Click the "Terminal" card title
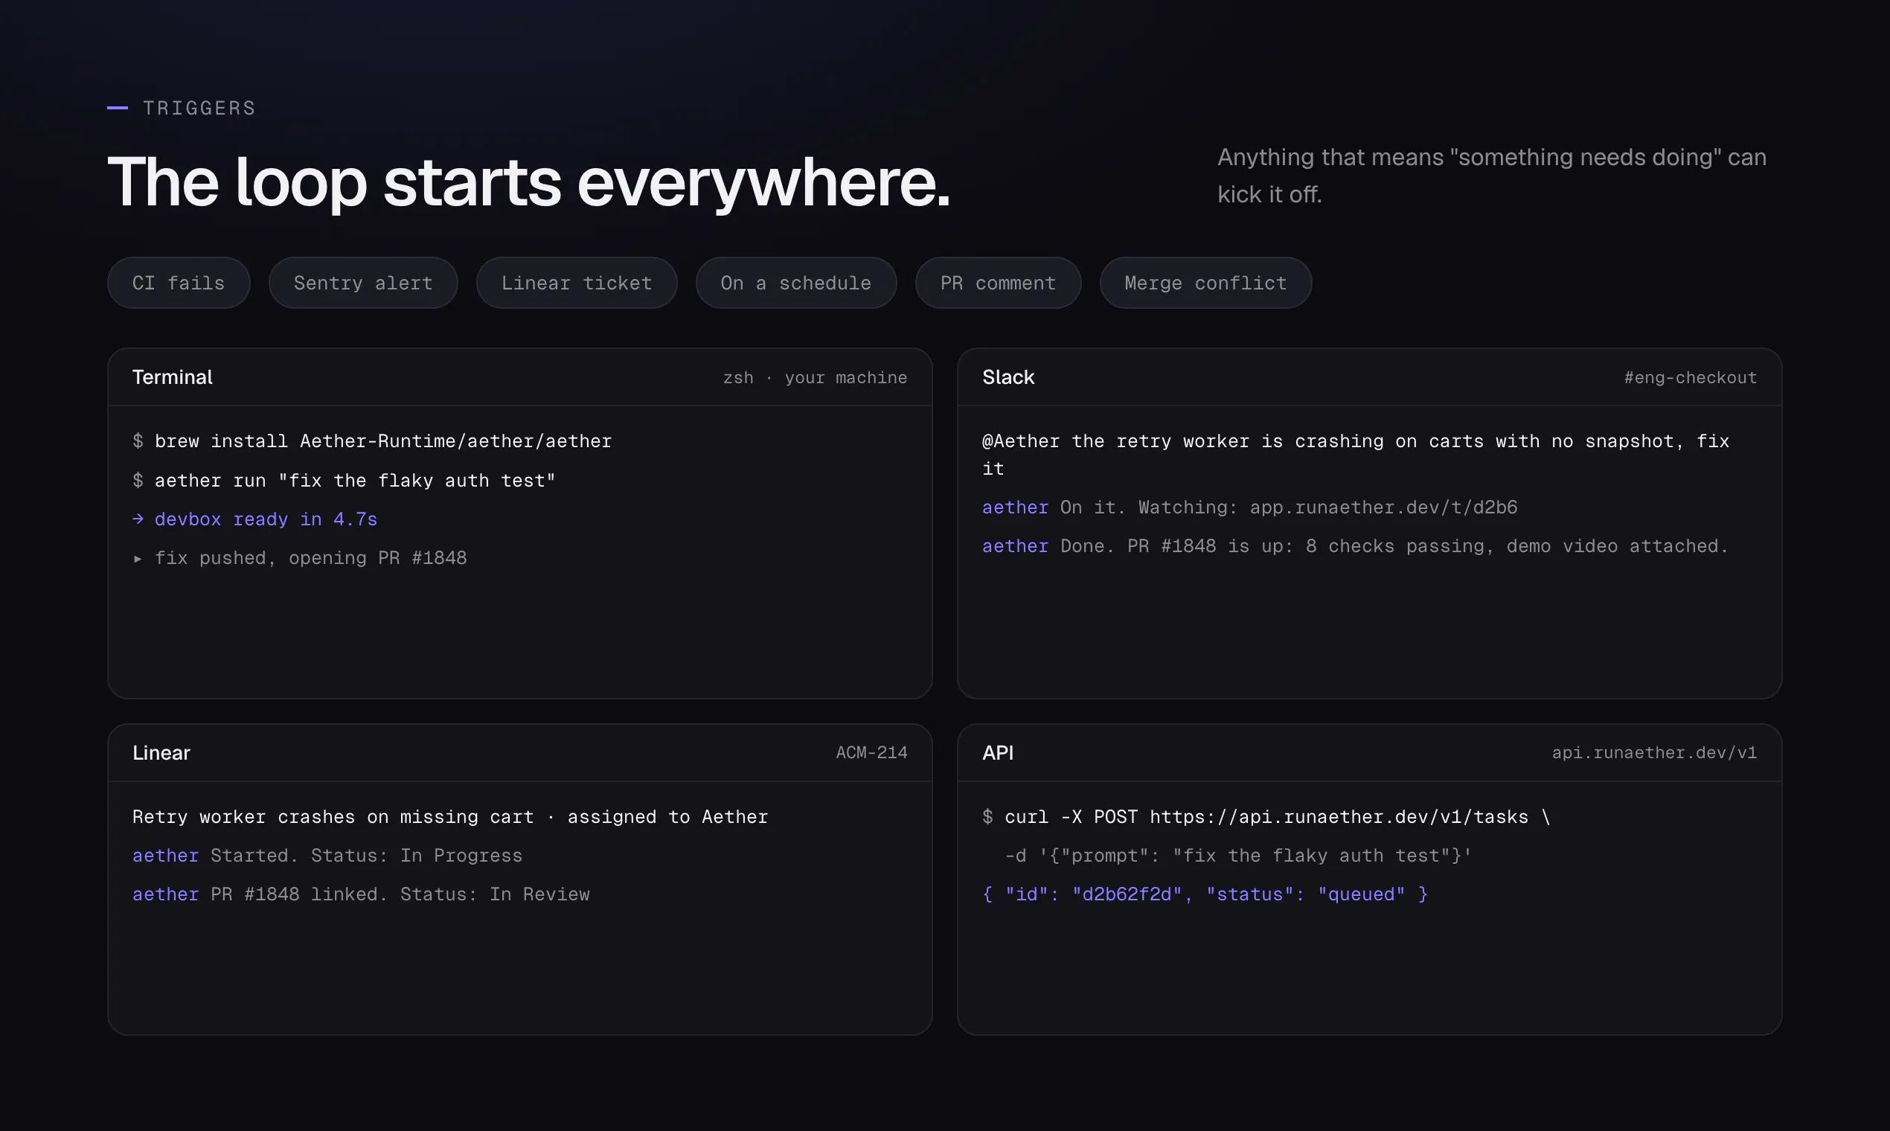The height and width of the screenshot is (1131, 1890). click(172, 377)
